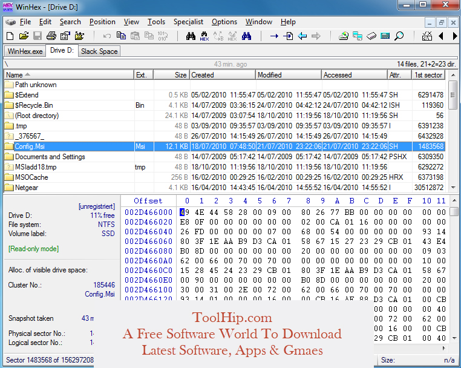
Task: Select the Netgear folder row
Action: [x=224, y=188]
